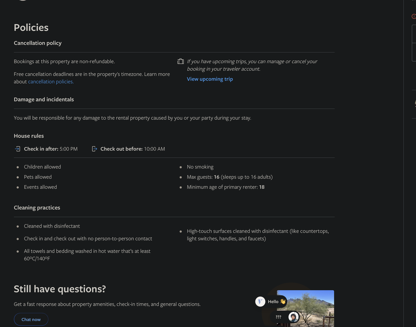This screenshot has width=416, height=327.
Task: Click the House rules heading
Action: pos(29,136)
